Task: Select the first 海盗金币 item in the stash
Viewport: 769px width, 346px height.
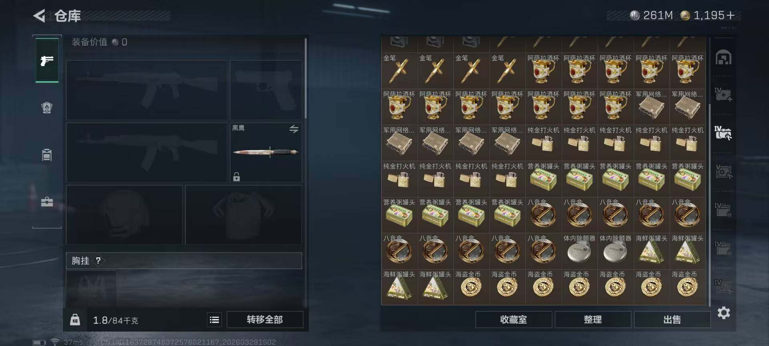Action: 471,287
